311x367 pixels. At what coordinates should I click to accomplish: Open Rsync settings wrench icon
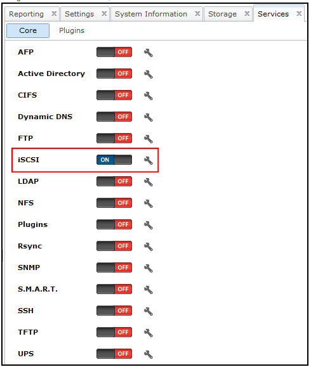pyautogui.click(x=149, y=247)
